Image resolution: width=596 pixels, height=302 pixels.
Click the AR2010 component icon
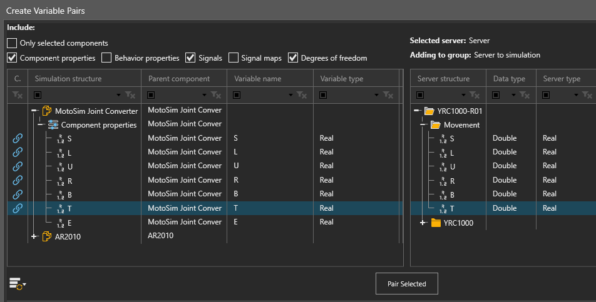click(47, 236)
